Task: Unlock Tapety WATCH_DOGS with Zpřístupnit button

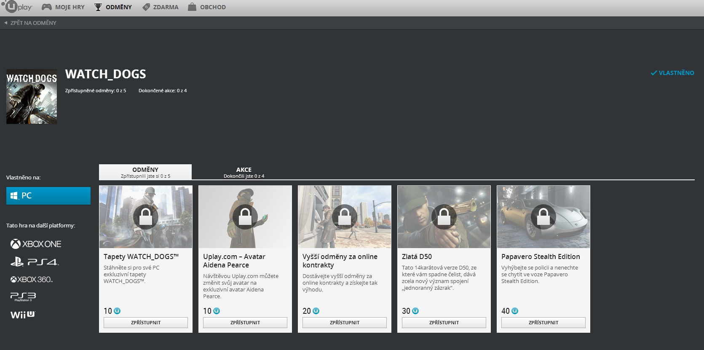Action: coord(145,323)
